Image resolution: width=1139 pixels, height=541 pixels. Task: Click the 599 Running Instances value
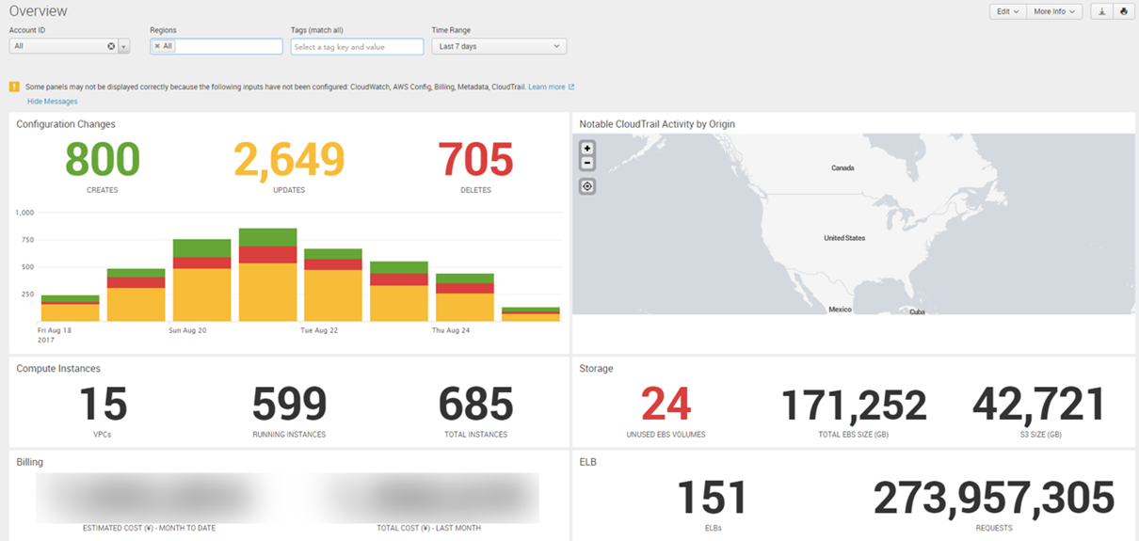(x=289, y=405)
